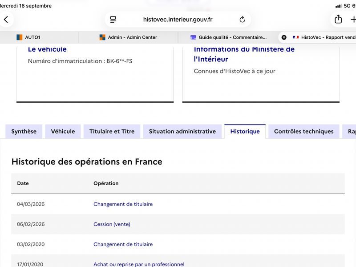
Task: Open the share sheet icon
Action: click(x=338, y=19)
